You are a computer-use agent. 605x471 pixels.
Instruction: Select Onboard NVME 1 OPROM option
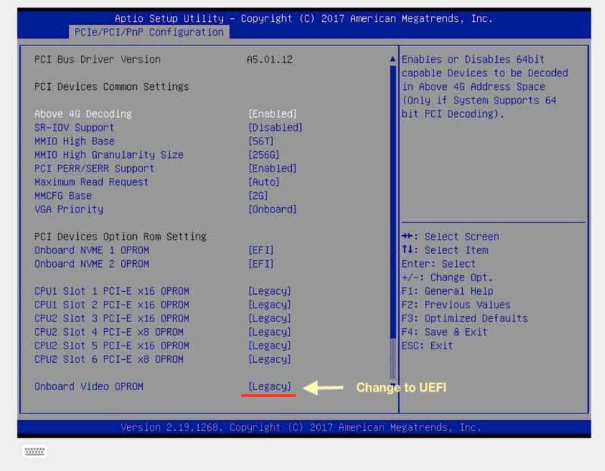(x=92, y=250)
